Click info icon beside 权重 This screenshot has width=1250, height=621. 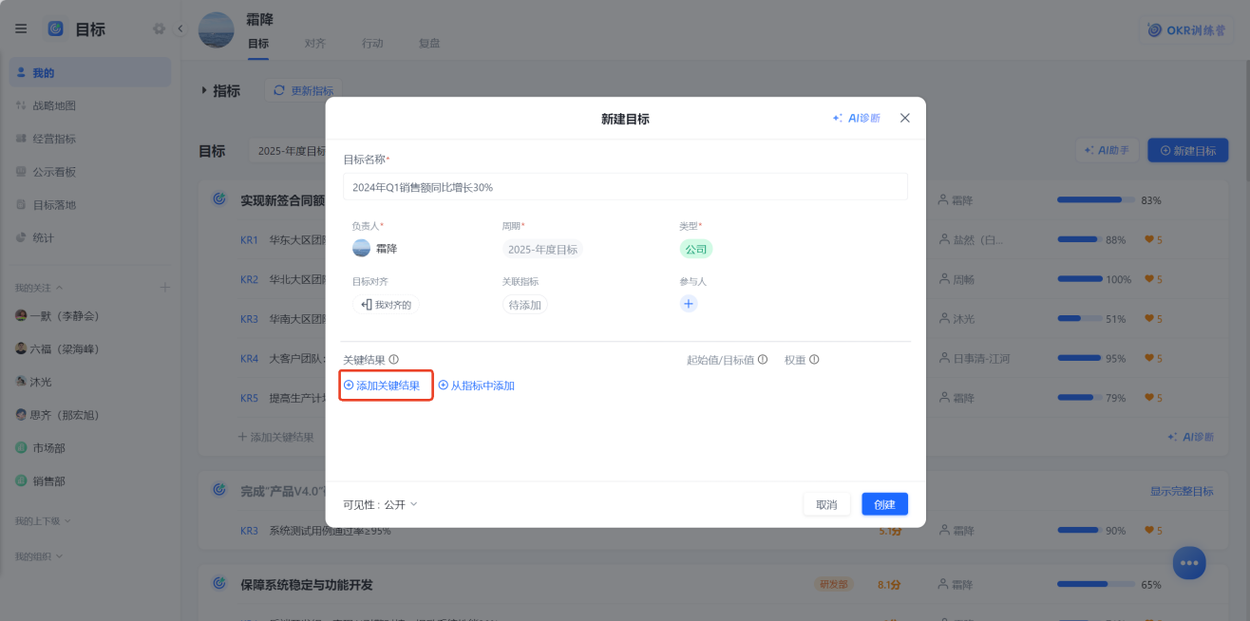[x=814, y=360]
